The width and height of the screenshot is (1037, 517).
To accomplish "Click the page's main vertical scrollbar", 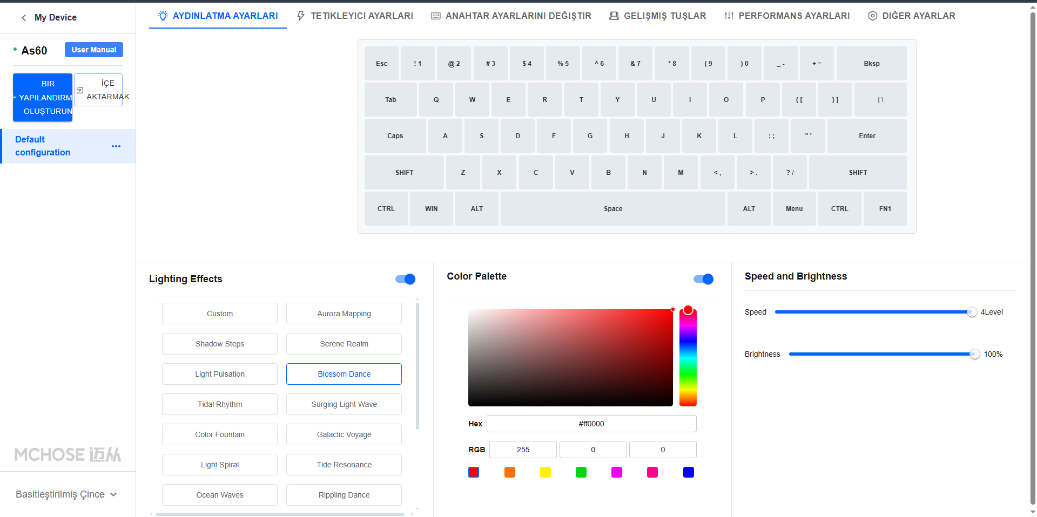I will pyautogui.click(x=1033, y=259).
